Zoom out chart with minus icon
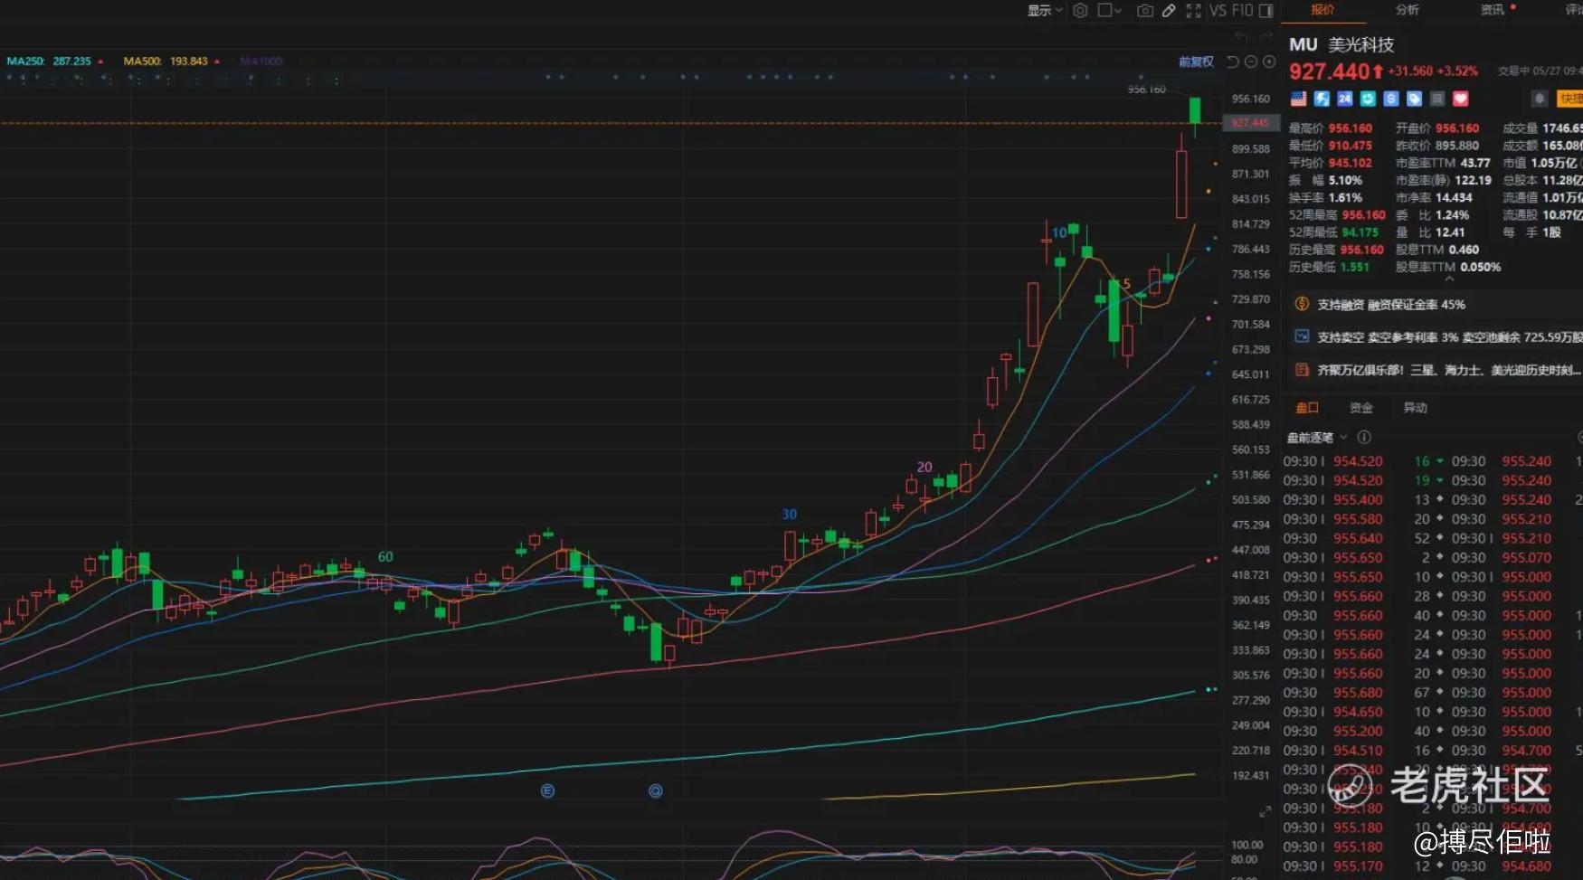Image resolution: width=1583 pixels, height=880 pixels. pos(1251,62)
